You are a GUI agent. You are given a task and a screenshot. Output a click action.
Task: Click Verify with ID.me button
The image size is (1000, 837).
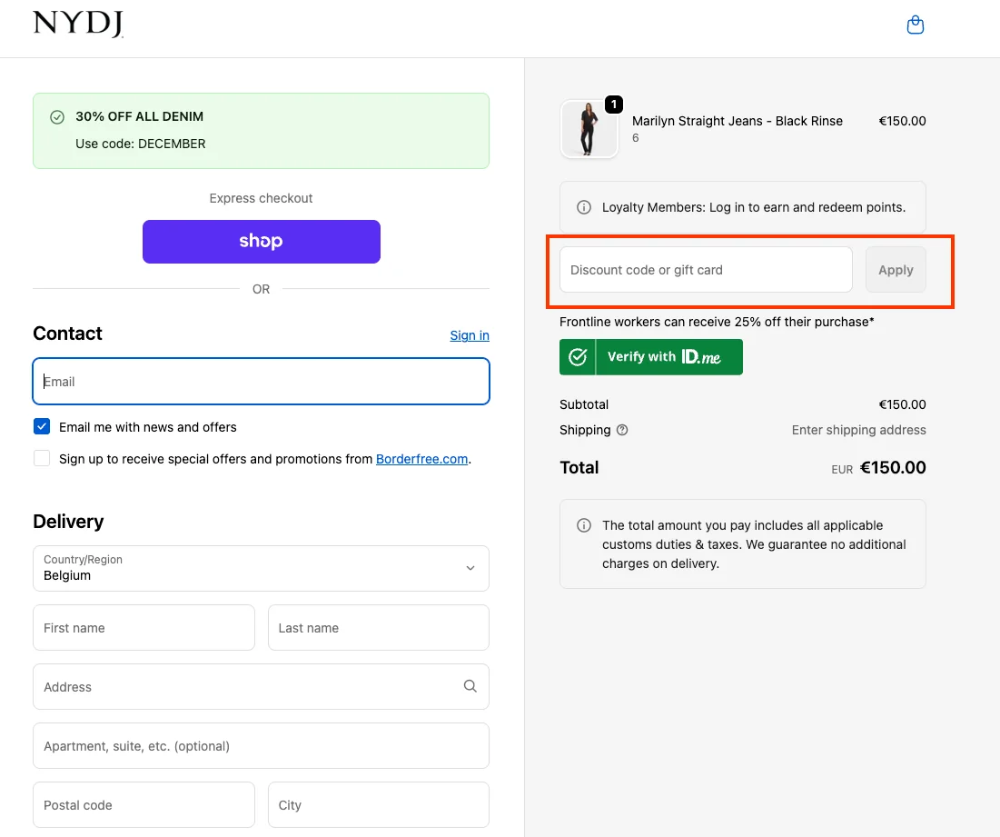[x=651, y=357]
